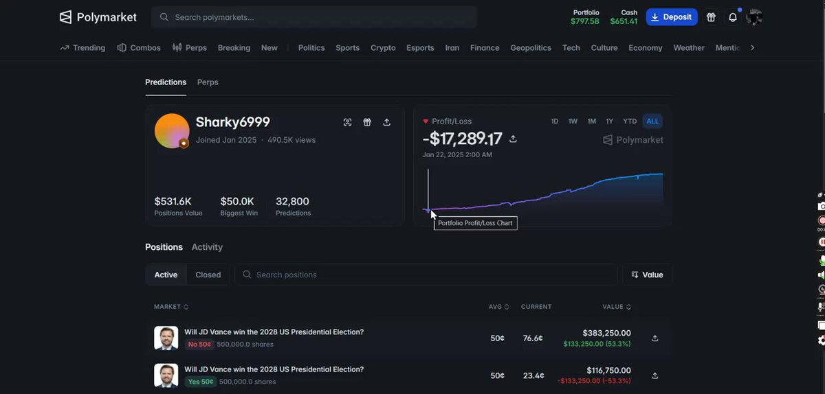Open the gift rewards icon in header
The width and height of the screenshot is (825, 394).
(x=711, y=17)
